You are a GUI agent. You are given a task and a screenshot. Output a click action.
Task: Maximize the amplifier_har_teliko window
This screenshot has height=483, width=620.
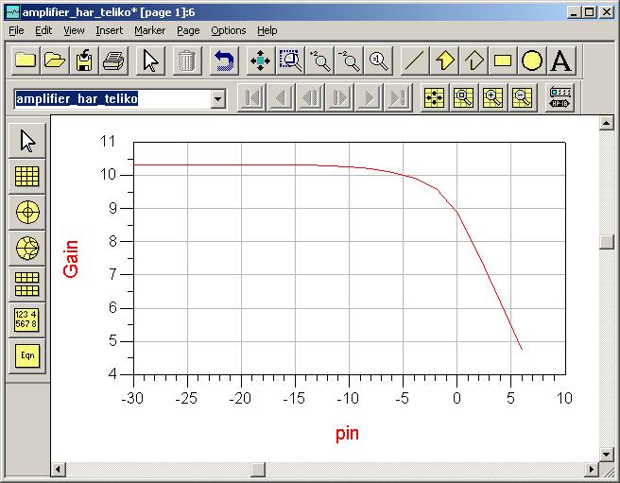pyautogui.click(x=590, y=12)
